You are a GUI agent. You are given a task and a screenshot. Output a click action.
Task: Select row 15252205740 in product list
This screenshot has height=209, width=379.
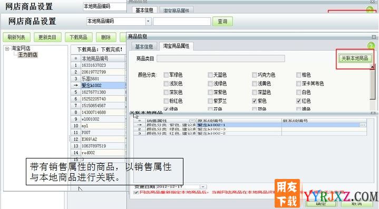point(98,99)
